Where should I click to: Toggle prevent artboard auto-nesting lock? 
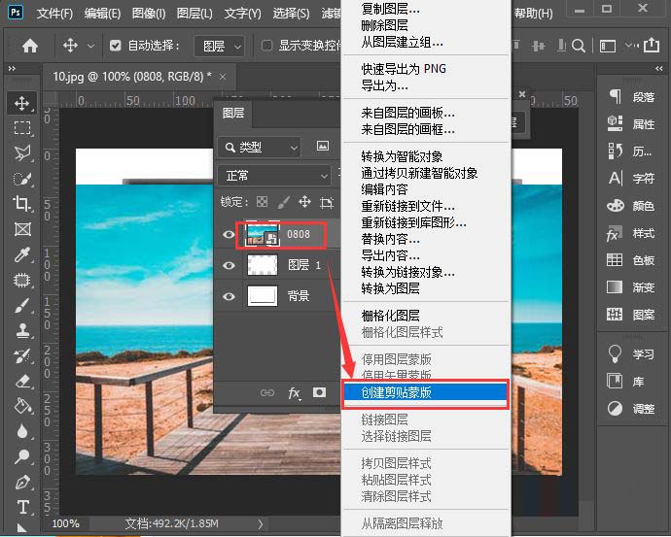327,202
